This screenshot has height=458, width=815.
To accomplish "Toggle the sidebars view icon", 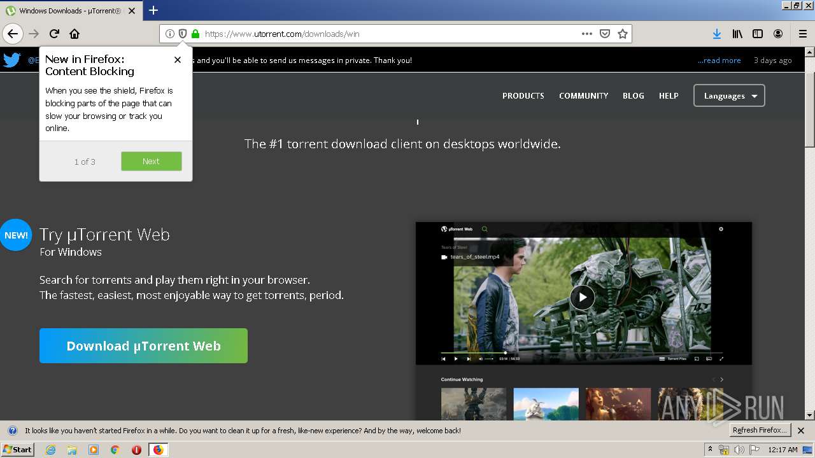I will 758,34.
